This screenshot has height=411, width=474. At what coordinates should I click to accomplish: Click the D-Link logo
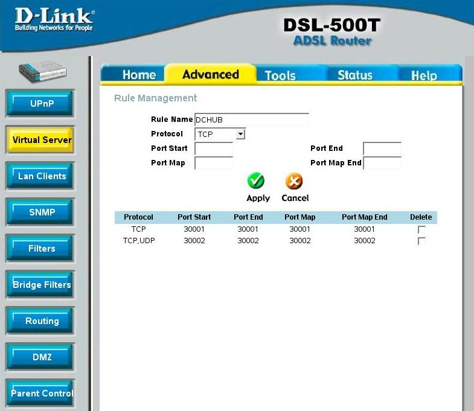[x=54, y=19]
